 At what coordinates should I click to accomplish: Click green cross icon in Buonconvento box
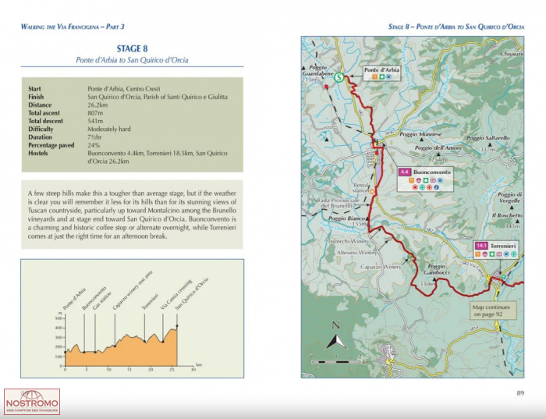pyautogui.click(x=422, y=187)
